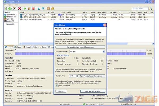
Task: Sort by the Size column header
Action: (x=52, y=12)
